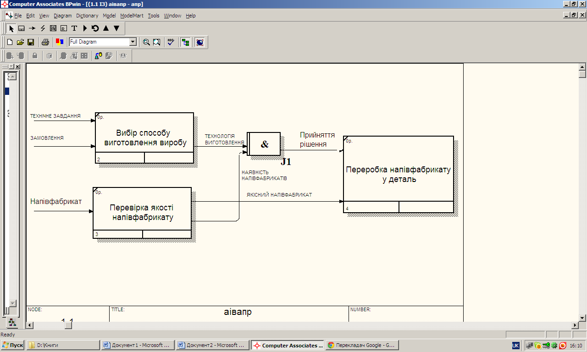Switch to 'D:\Книги' taskbar window
The height and width of the screenshot is (352, 587).
point(63,345)
